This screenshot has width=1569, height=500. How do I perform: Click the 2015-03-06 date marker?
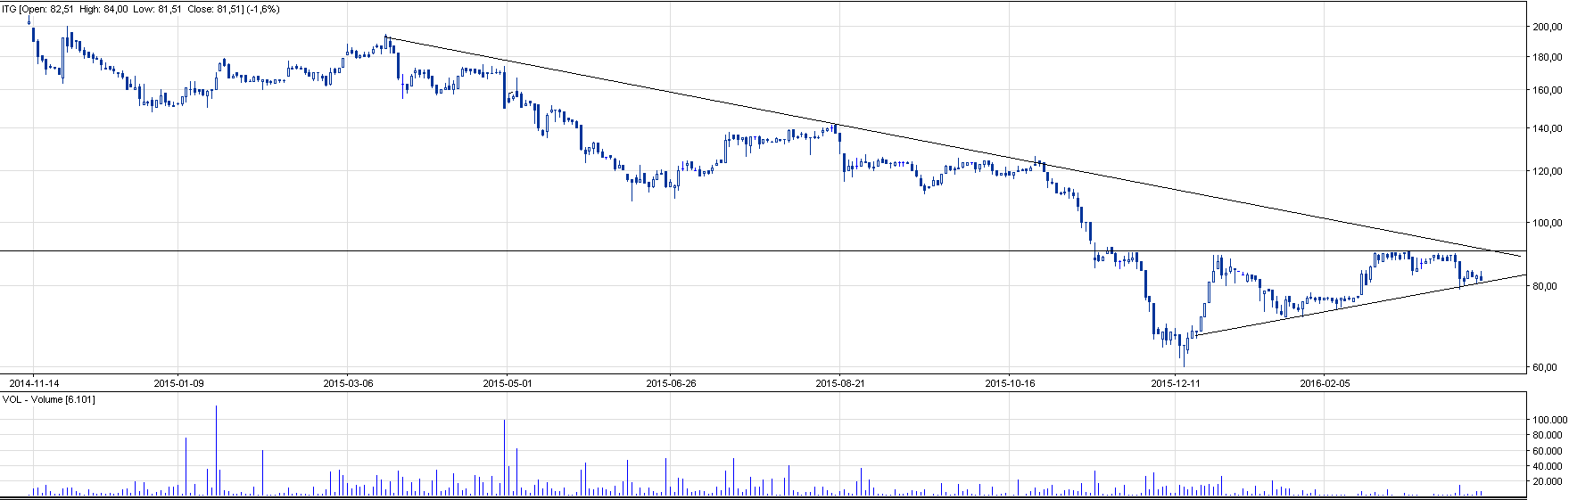[348, 383]
